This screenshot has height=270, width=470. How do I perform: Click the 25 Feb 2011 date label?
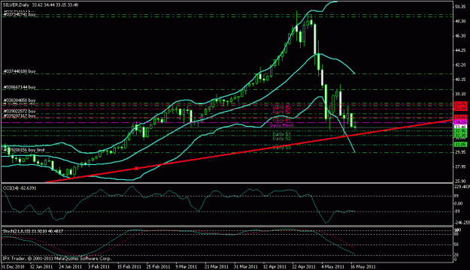point(158,266)
